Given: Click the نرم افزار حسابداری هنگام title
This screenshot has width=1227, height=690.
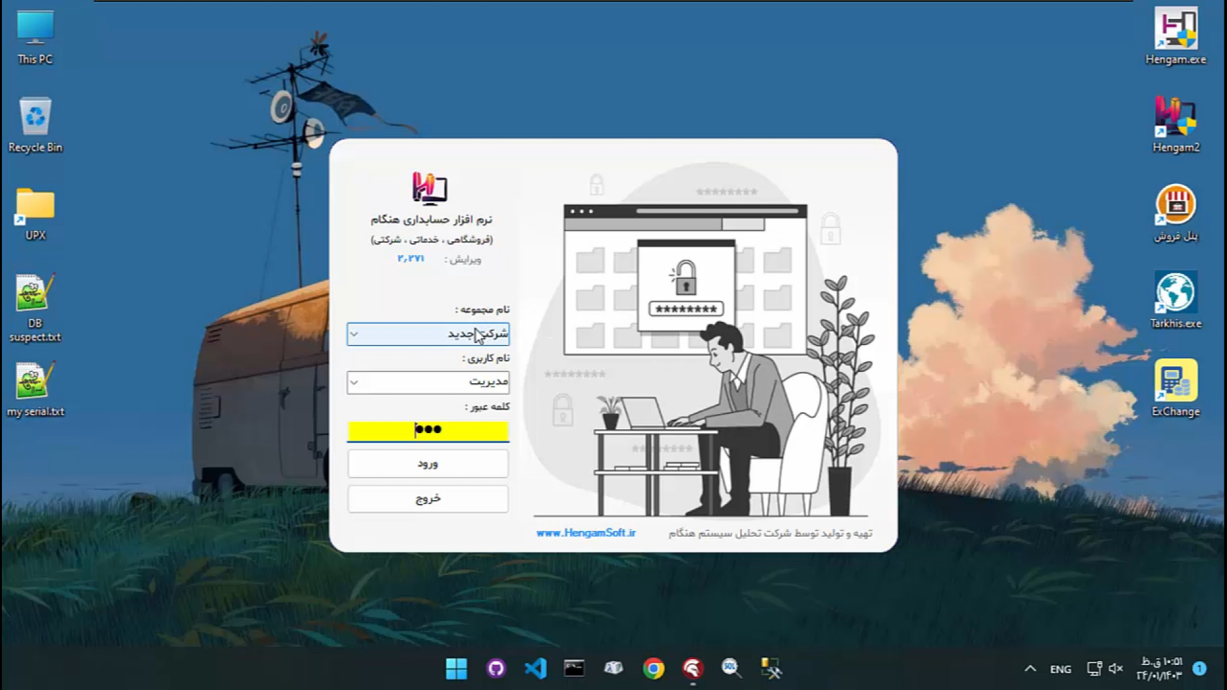Looking at the screenshot, I should 431,220.
